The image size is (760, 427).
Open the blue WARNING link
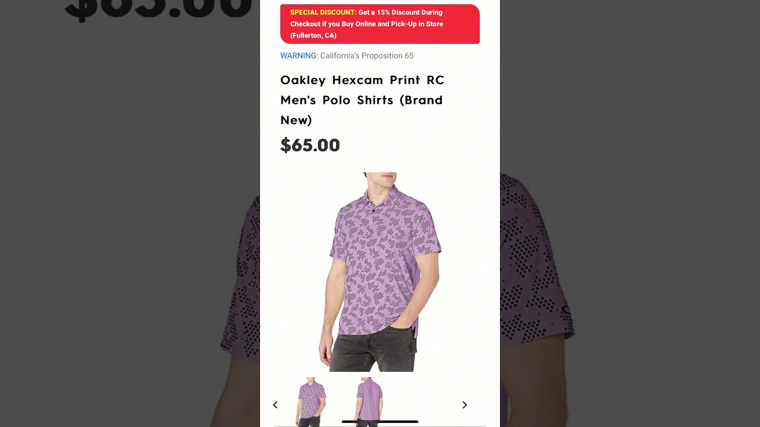(x=299, y=56)
